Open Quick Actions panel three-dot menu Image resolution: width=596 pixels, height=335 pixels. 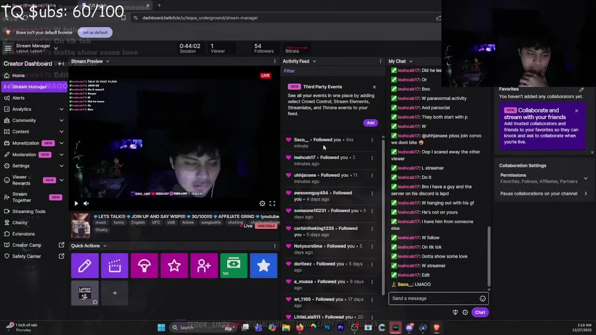tap(275, 246)
